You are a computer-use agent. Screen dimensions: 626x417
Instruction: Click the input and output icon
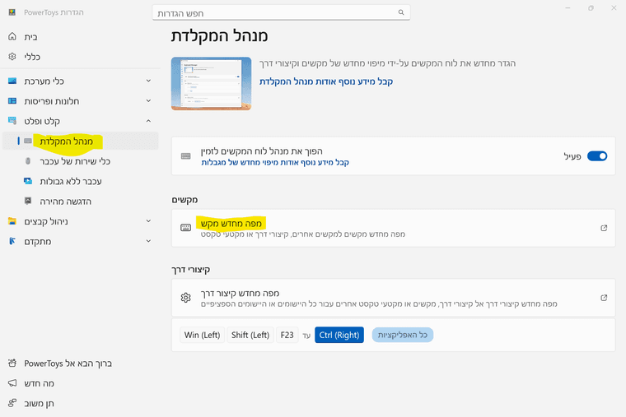(12, 120)
